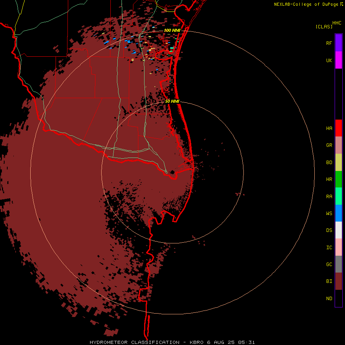The height and width of the screenshot is (345, 345).
Task: Select the GC gray legend swatch
Action: [338, 264]
